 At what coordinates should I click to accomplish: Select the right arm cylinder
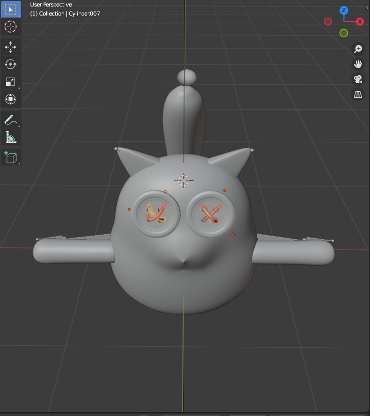pos(293,252)
